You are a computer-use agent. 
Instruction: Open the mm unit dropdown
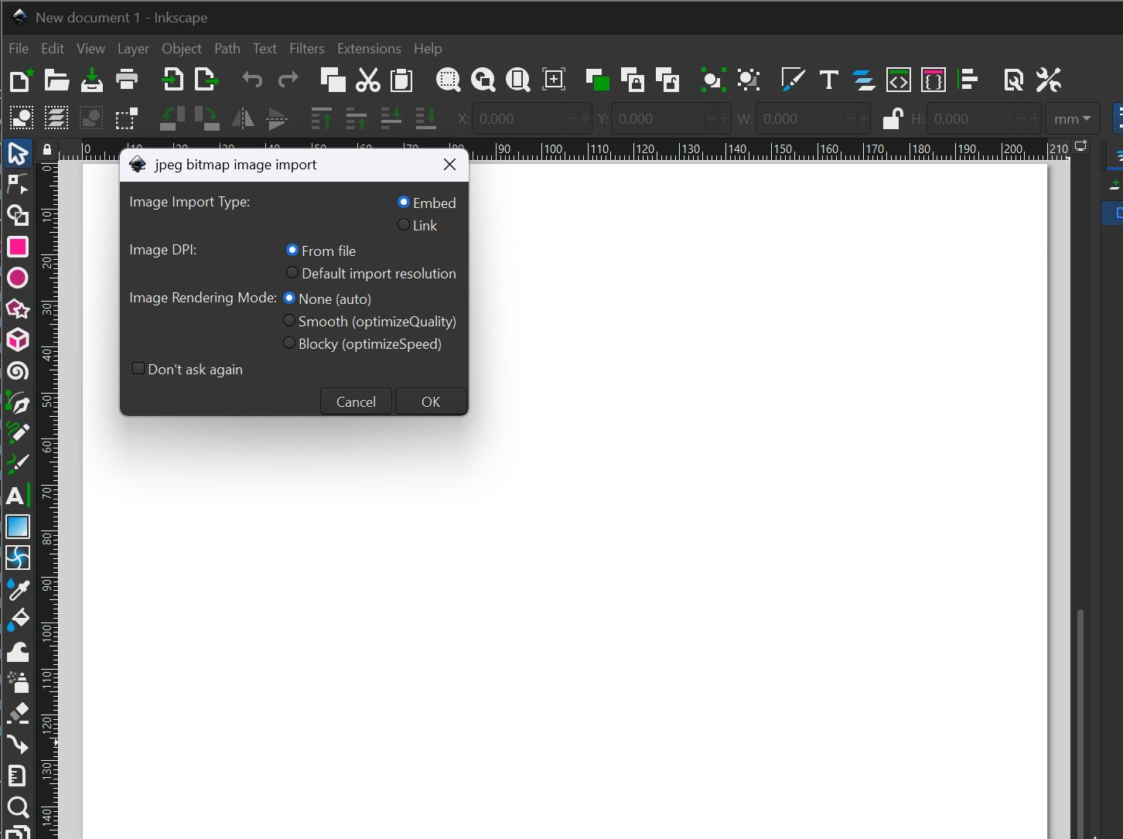(1072, 118)
